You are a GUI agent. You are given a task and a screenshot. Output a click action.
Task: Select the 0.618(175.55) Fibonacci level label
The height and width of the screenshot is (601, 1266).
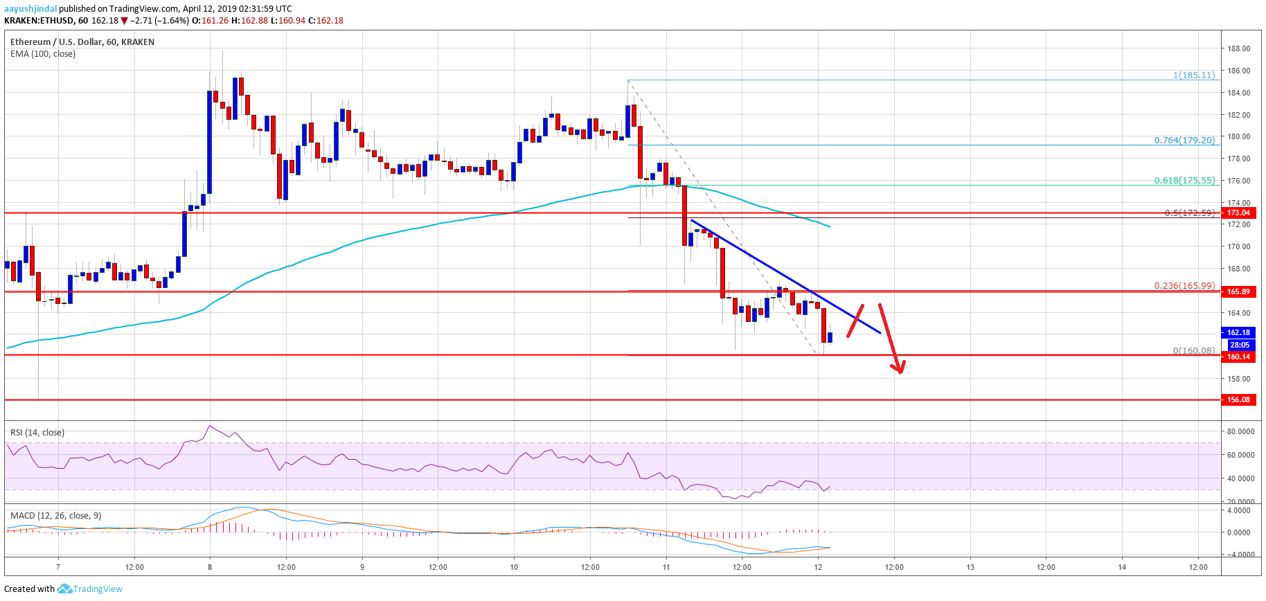1184,180
